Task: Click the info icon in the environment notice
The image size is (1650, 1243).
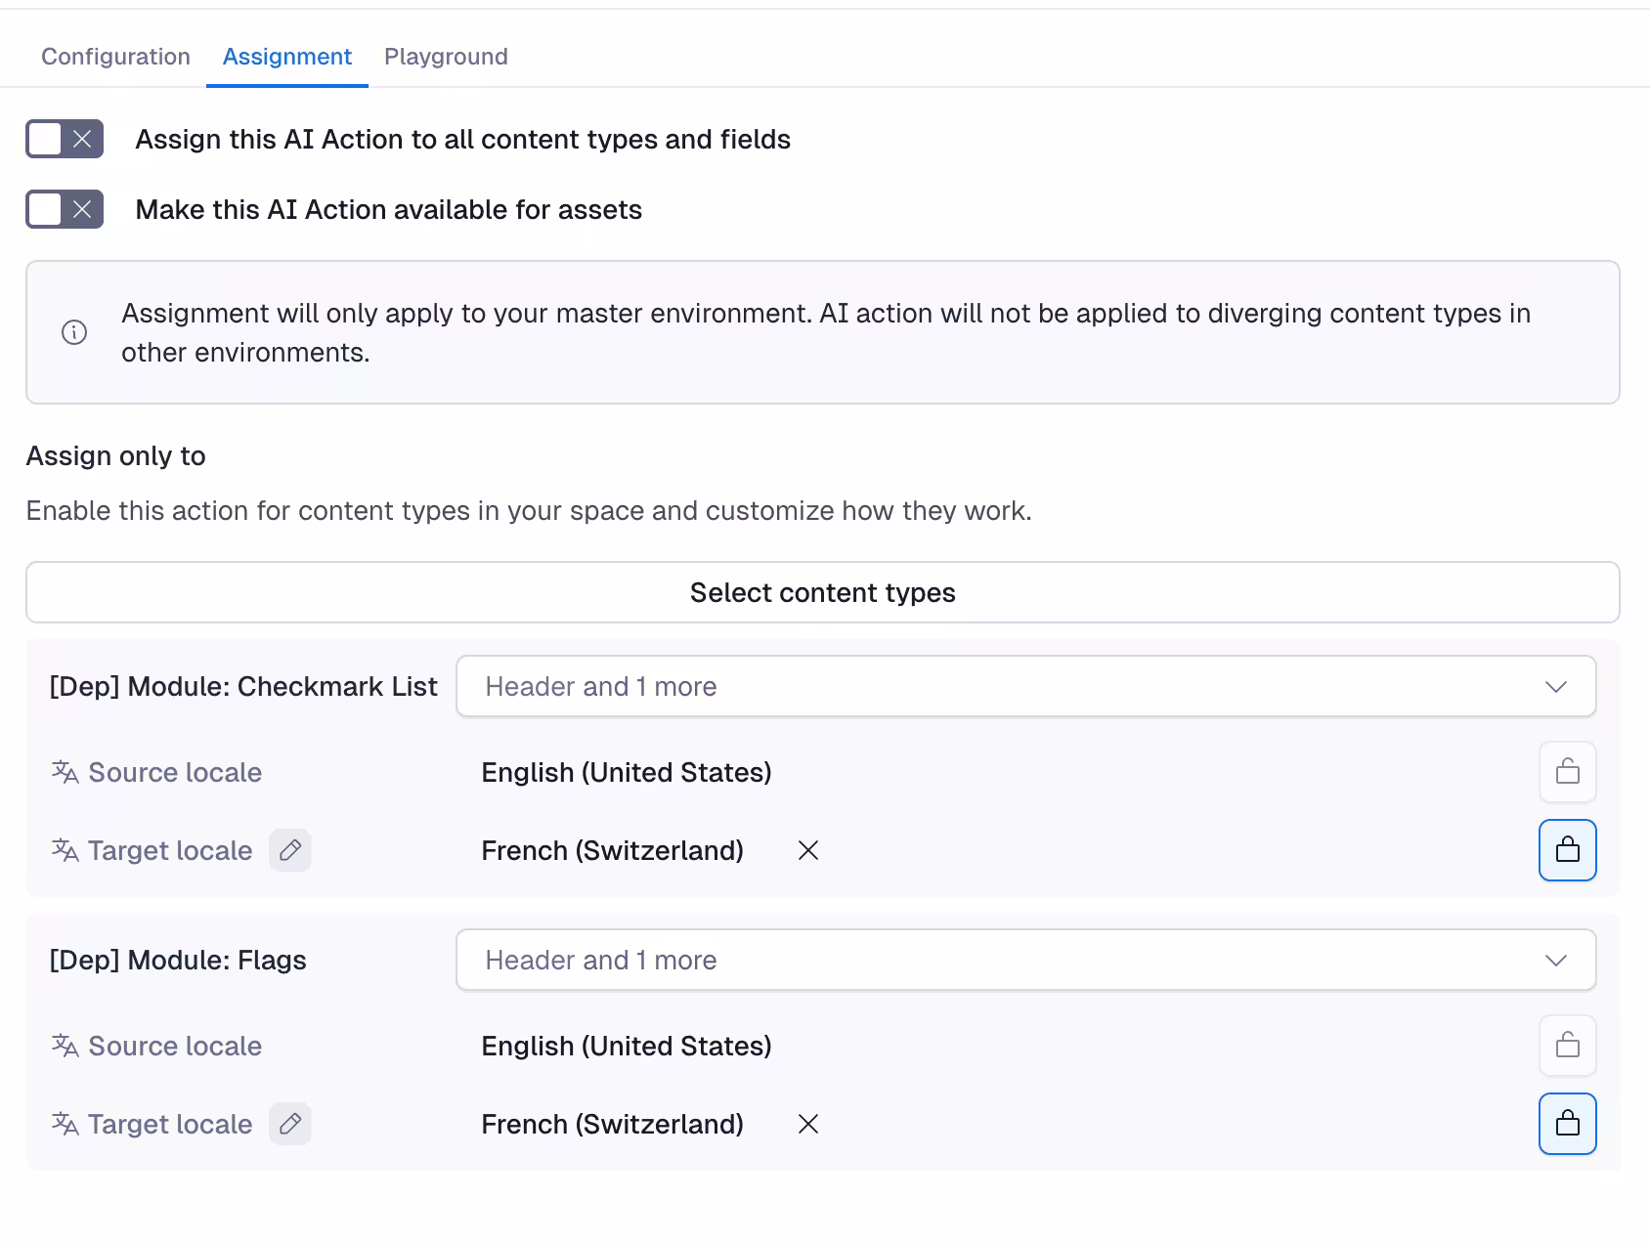Action: 74,332
